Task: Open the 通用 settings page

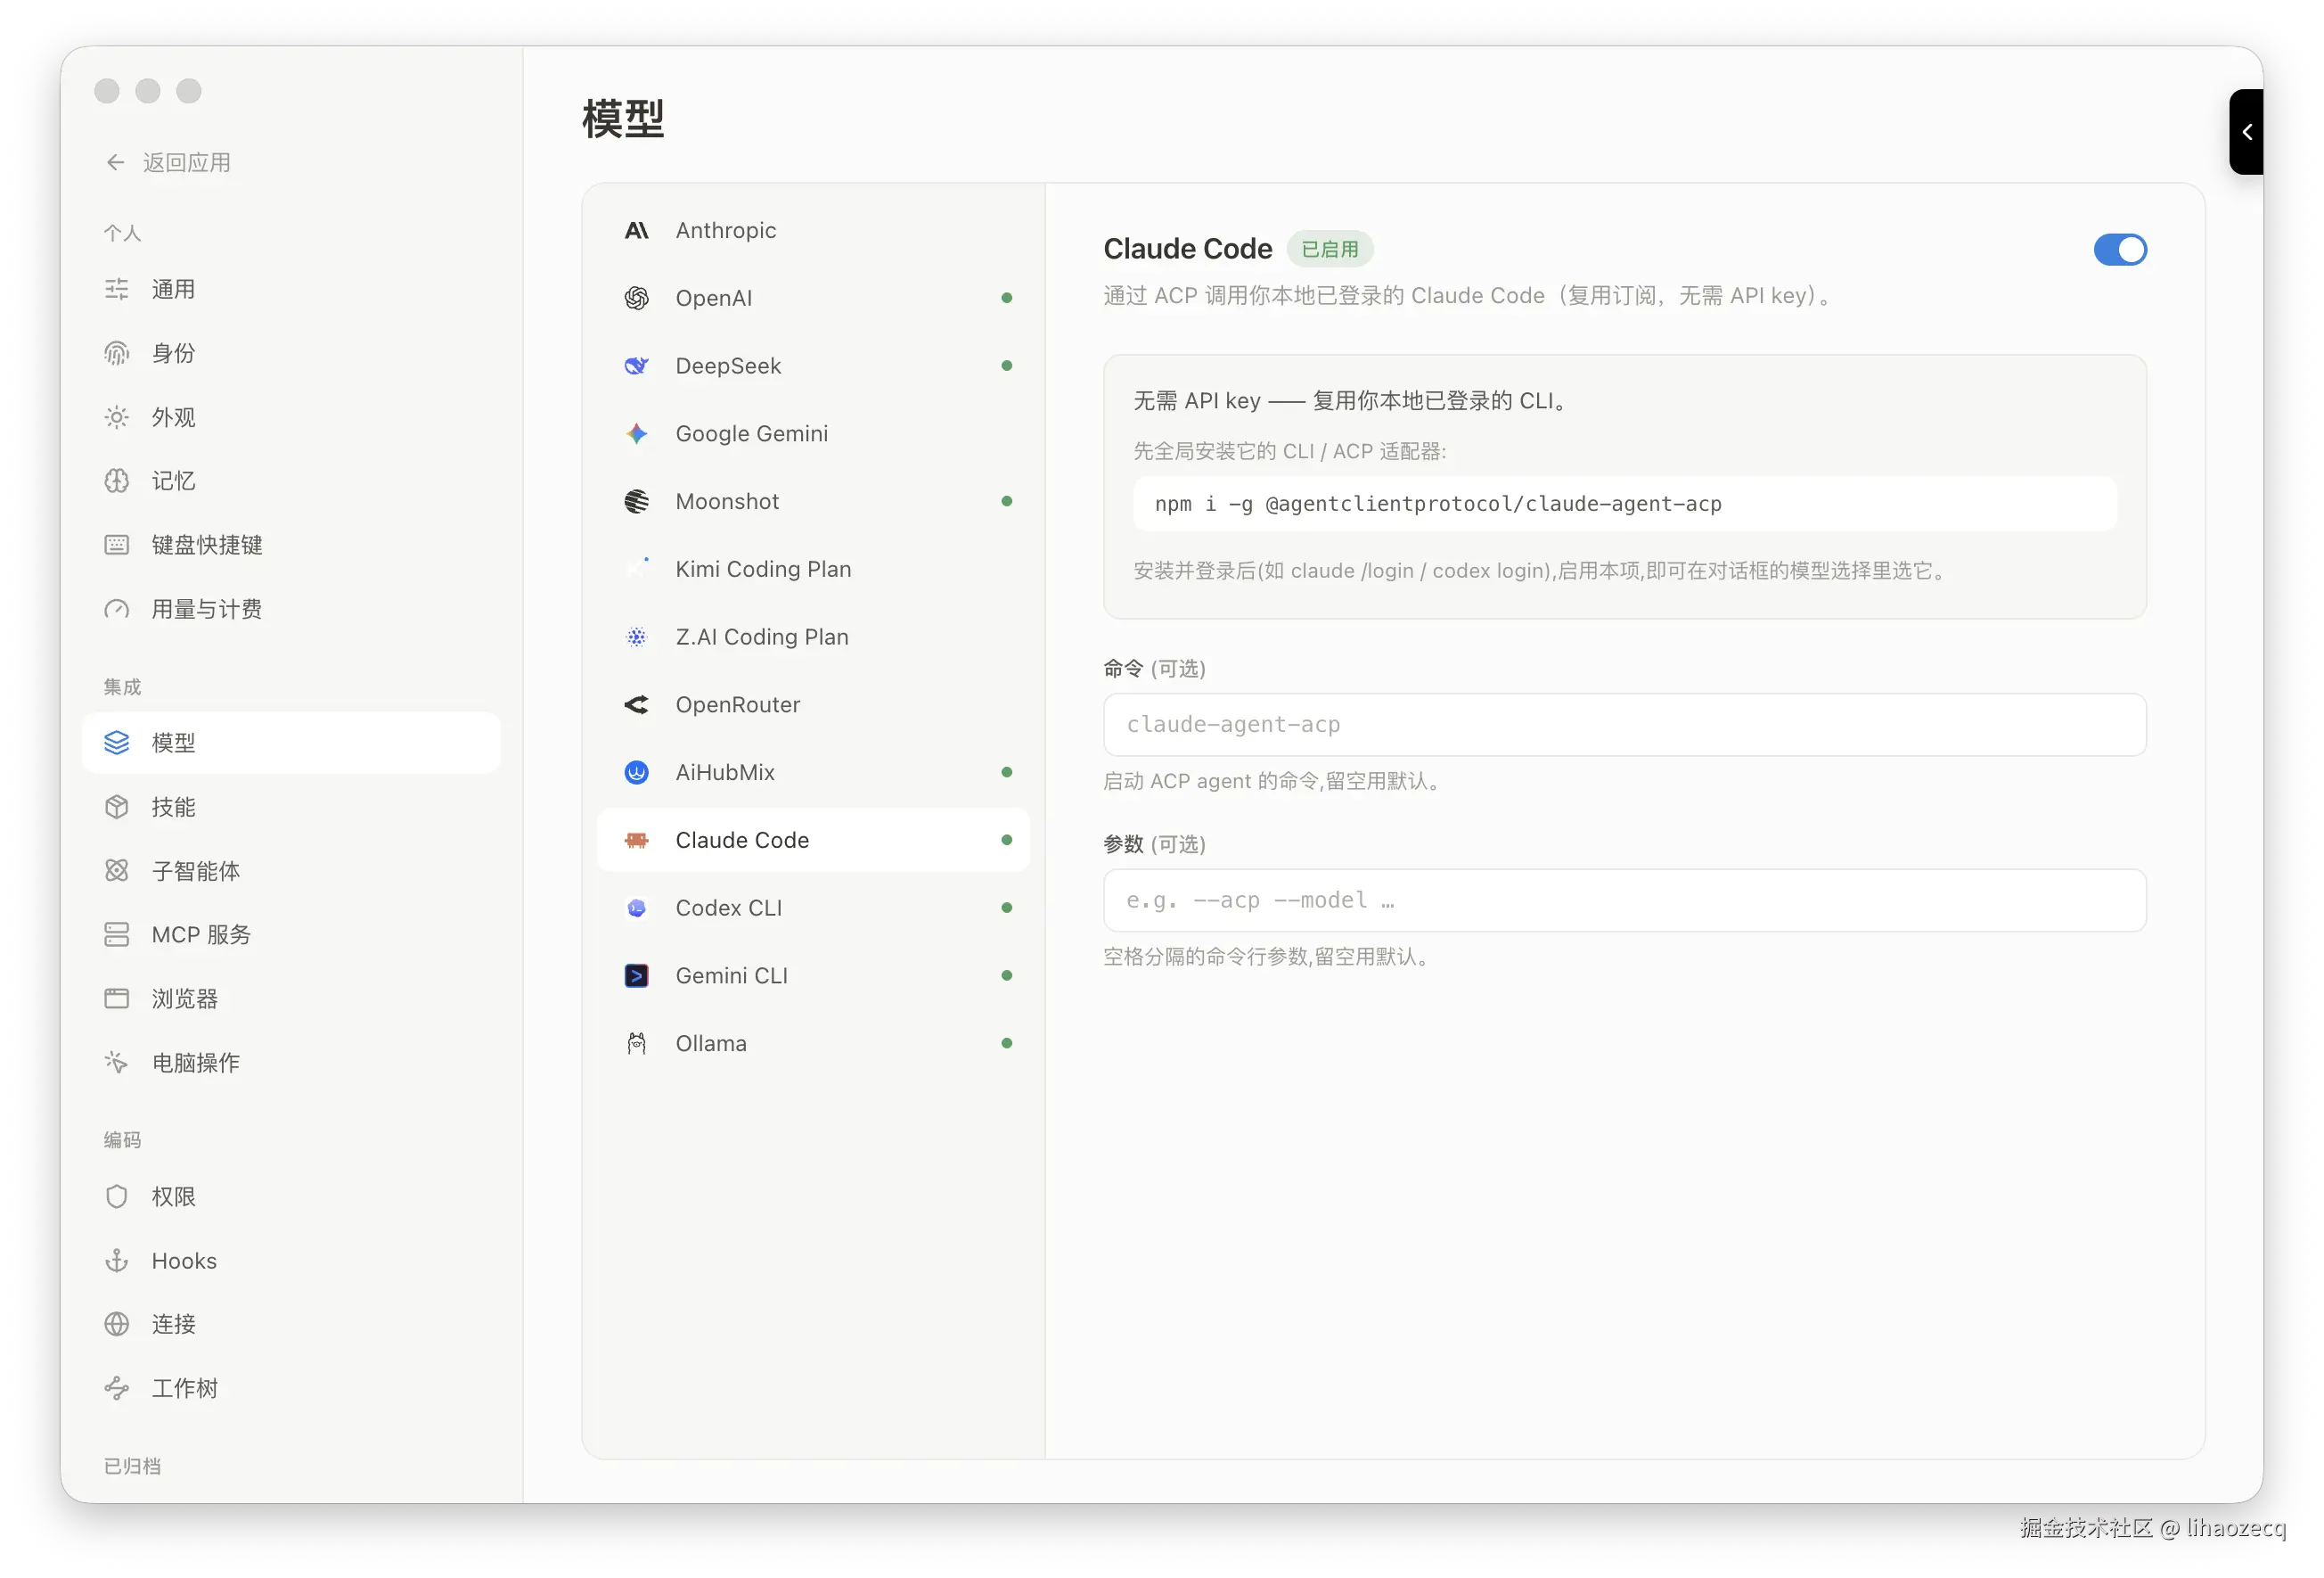Action: [291, 289]
